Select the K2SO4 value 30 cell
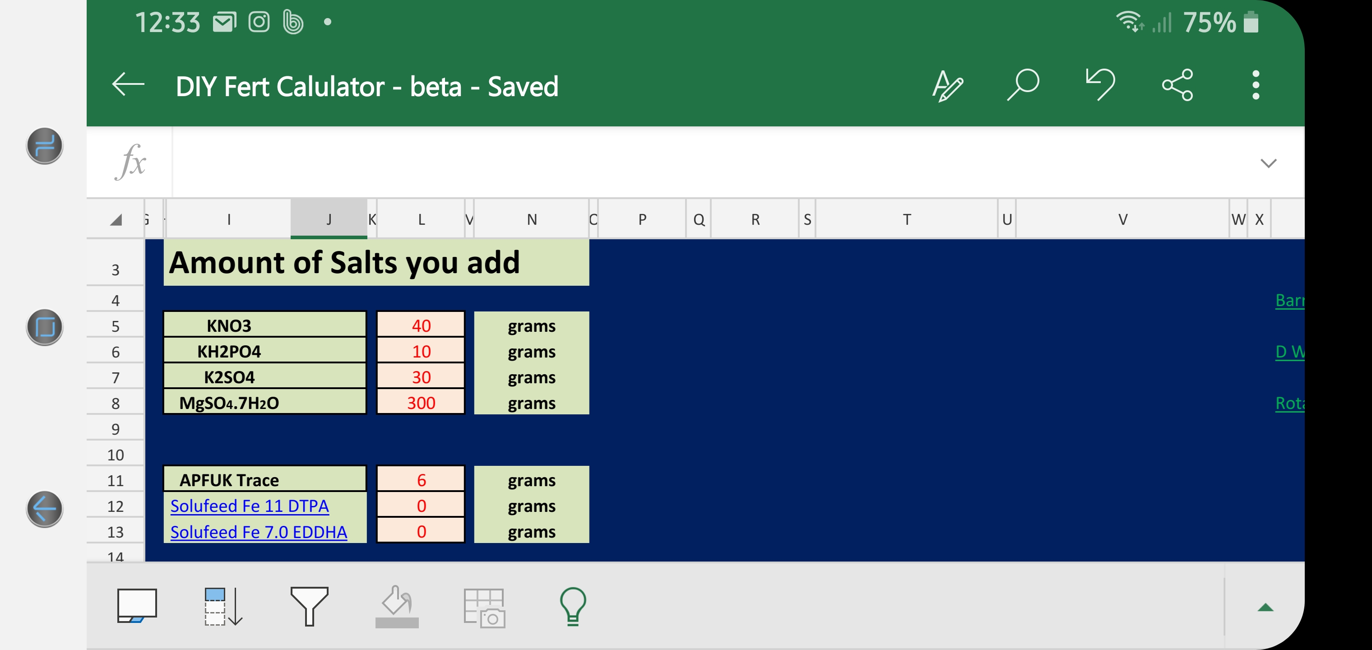 pyautogui.click(x=421, y=376)
